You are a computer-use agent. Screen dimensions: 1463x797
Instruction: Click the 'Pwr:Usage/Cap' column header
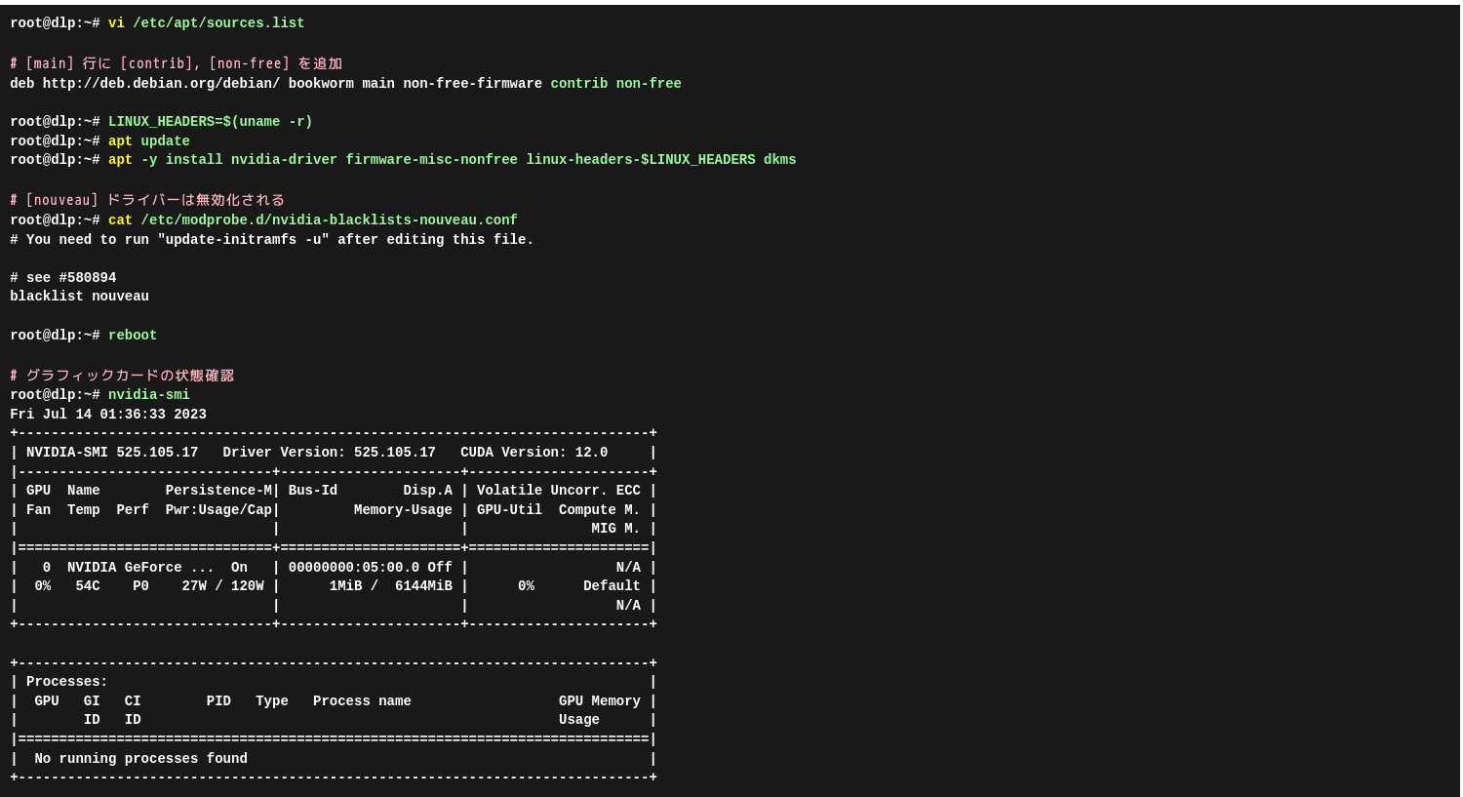218,510
